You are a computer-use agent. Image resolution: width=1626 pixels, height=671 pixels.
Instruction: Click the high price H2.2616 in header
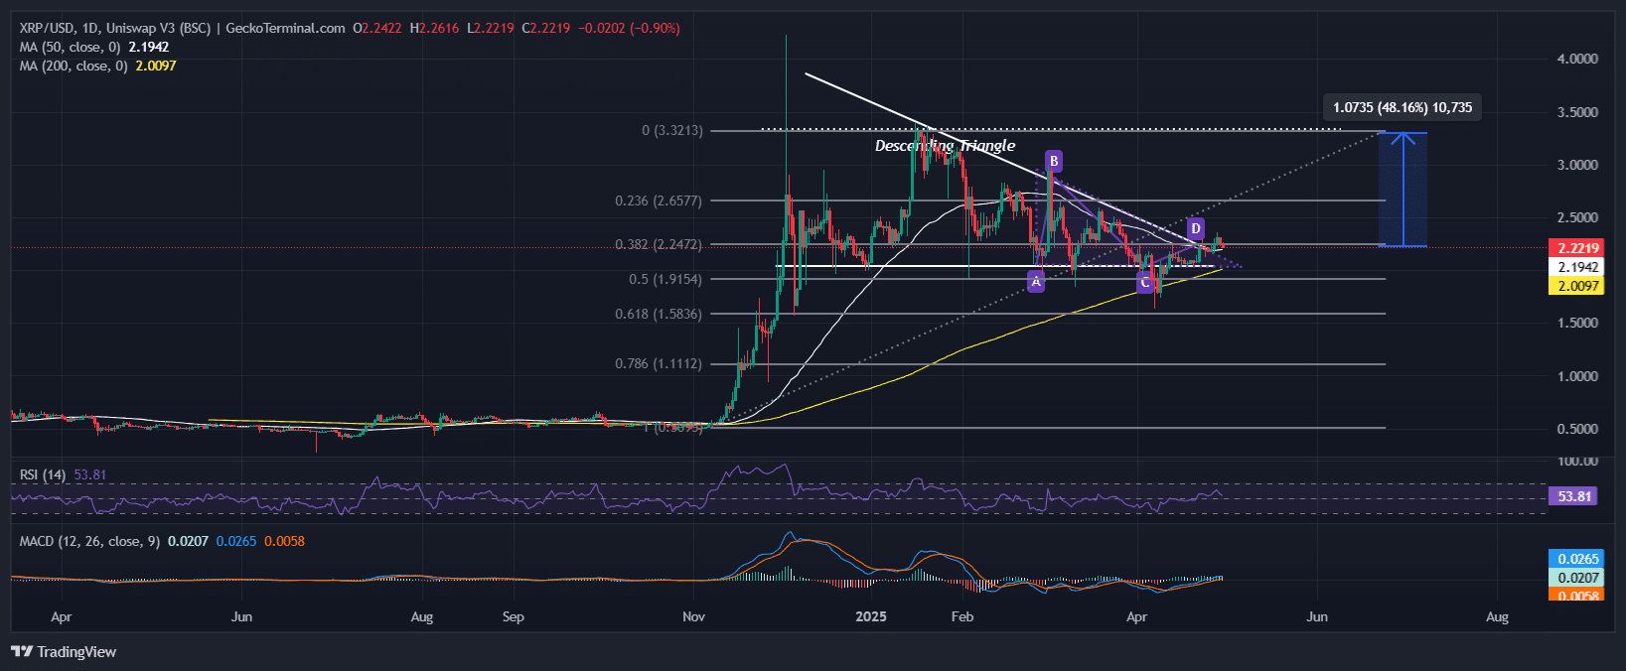tap(435, 28)
